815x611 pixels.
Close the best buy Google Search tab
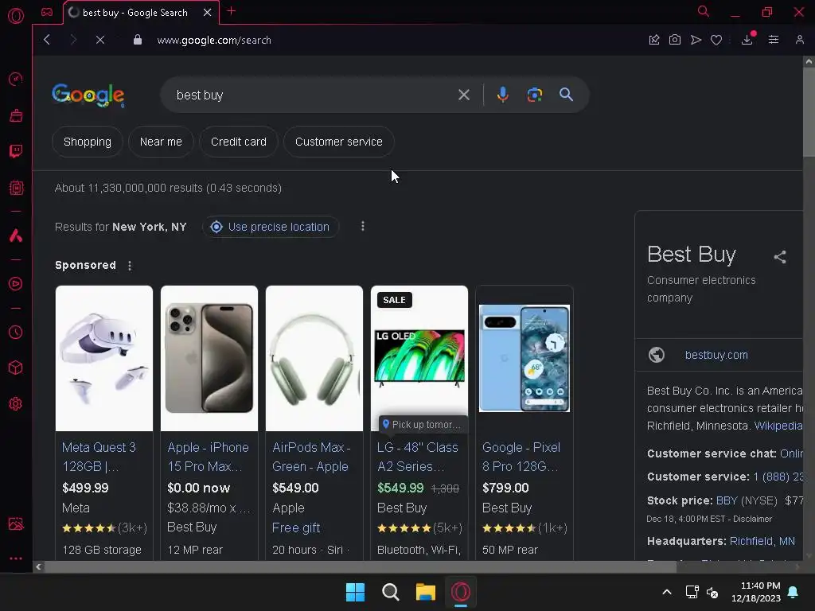point(208,13)
